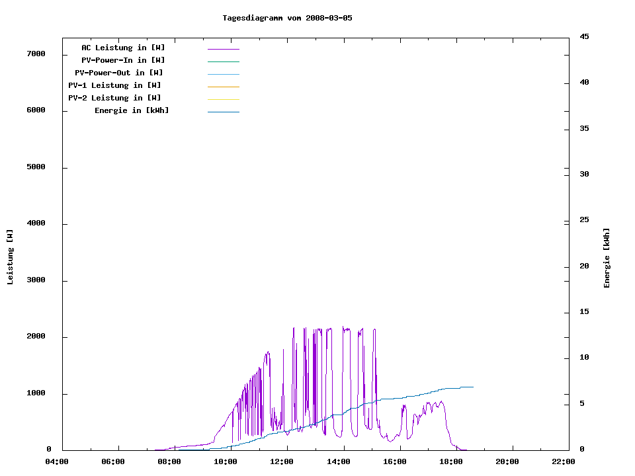Screen dimensions: 635x476
Task: Select the 18:00 time axis label
Action: [x=451, y=462]
